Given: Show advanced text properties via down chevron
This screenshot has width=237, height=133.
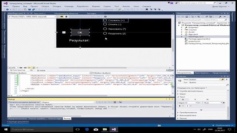Looking at the screenshot, I should (x=201, y=110).
